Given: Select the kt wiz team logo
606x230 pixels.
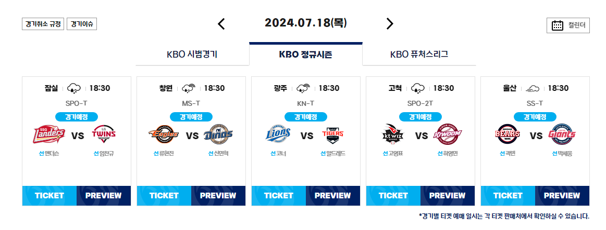Looking at the screenshot, I should 392,134.
